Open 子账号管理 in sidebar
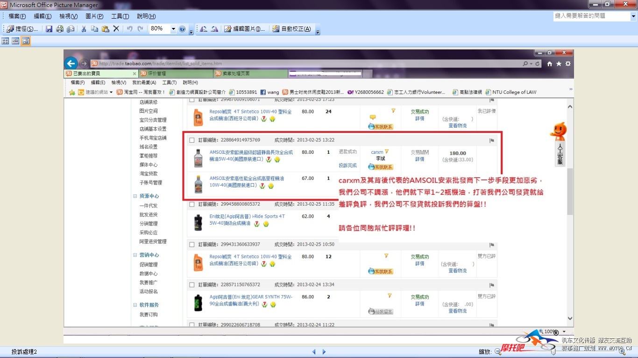638x358 pixels. 150,183
